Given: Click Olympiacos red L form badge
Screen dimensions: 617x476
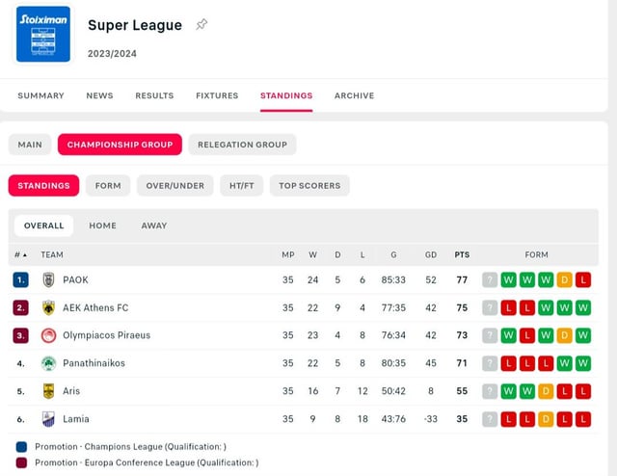Looking at the screenshot, I should pos(527,335).
